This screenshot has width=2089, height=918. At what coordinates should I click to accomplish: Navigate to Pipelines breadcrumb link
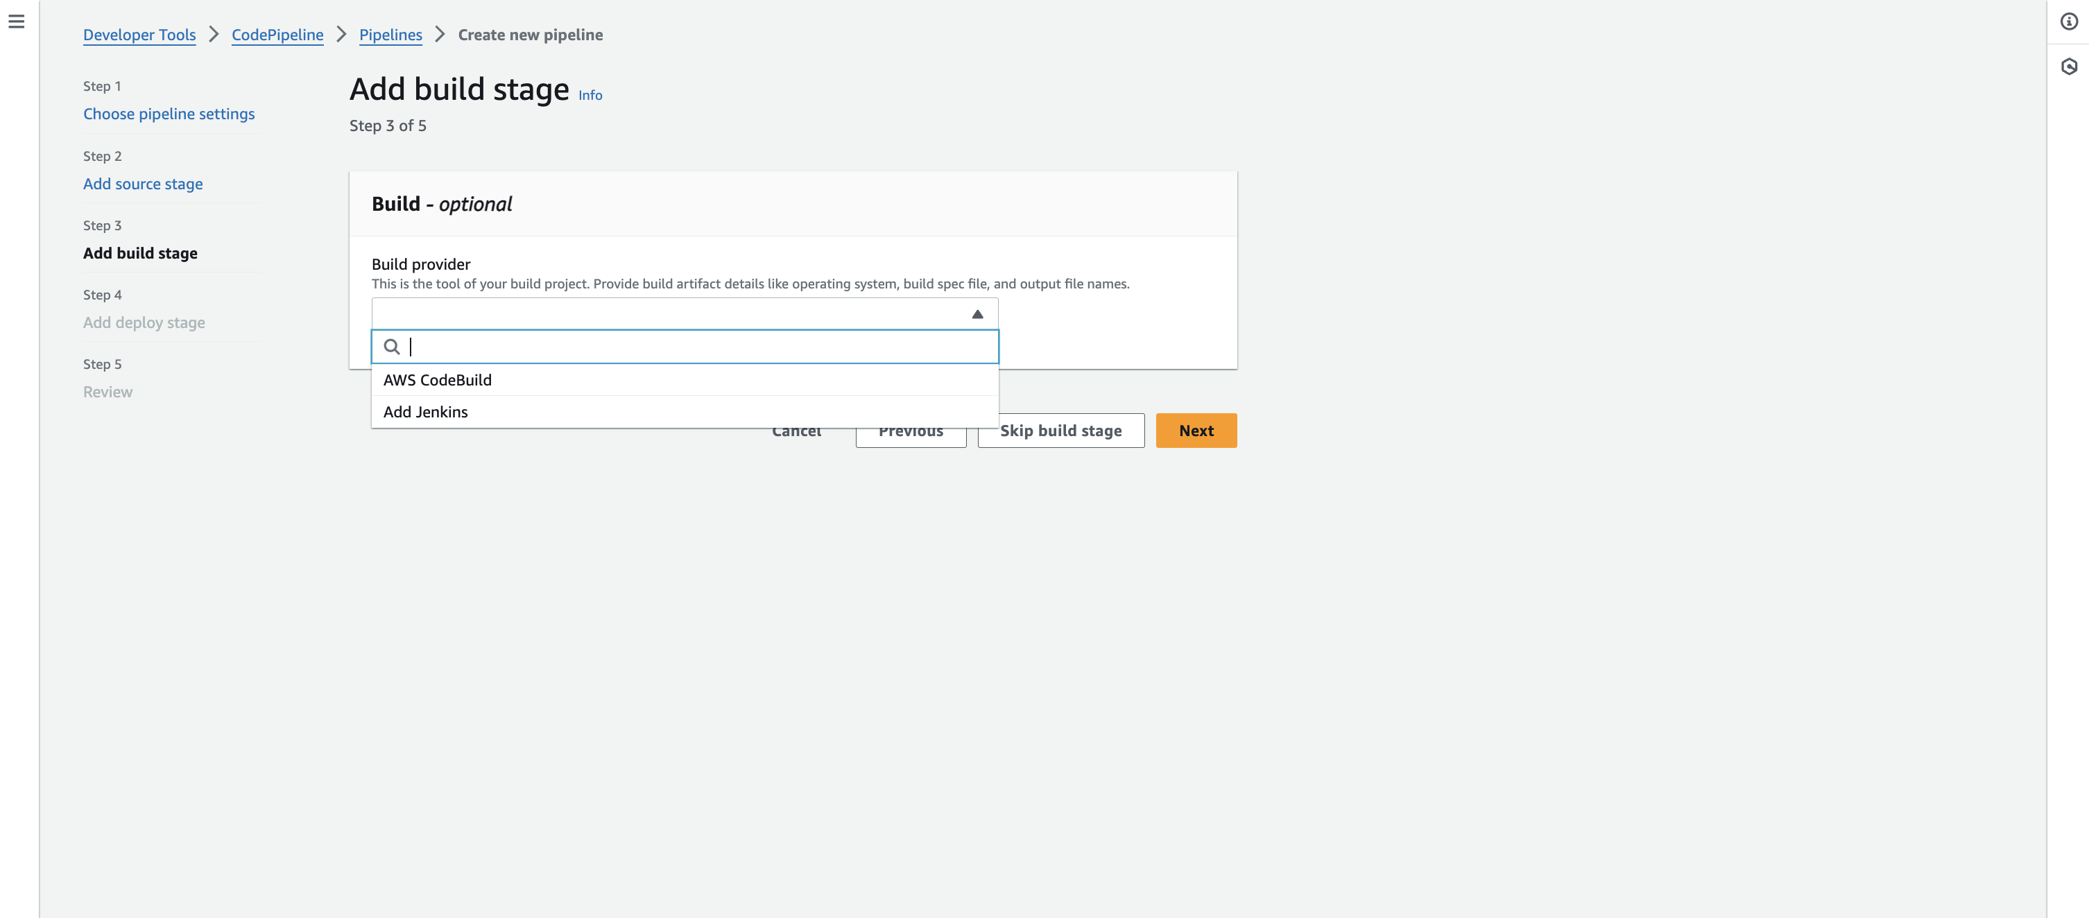click(x=390, y=35)
